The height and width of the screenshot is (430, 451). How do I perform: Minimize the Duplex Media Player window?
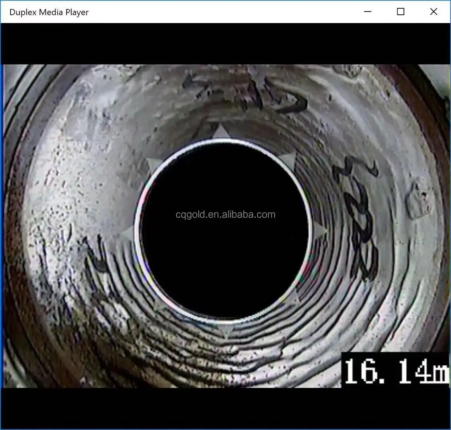[x=367, y=12]
